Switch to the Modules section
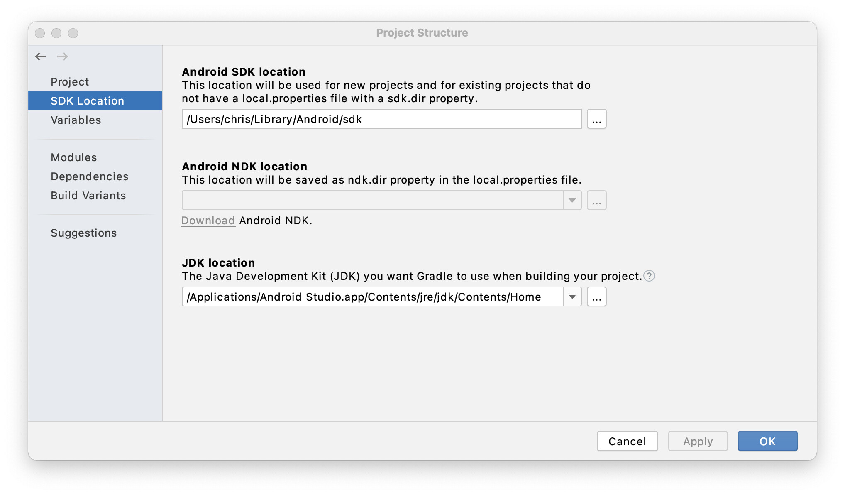This screenshot has height=495, width=845. [x=74, y=157]
